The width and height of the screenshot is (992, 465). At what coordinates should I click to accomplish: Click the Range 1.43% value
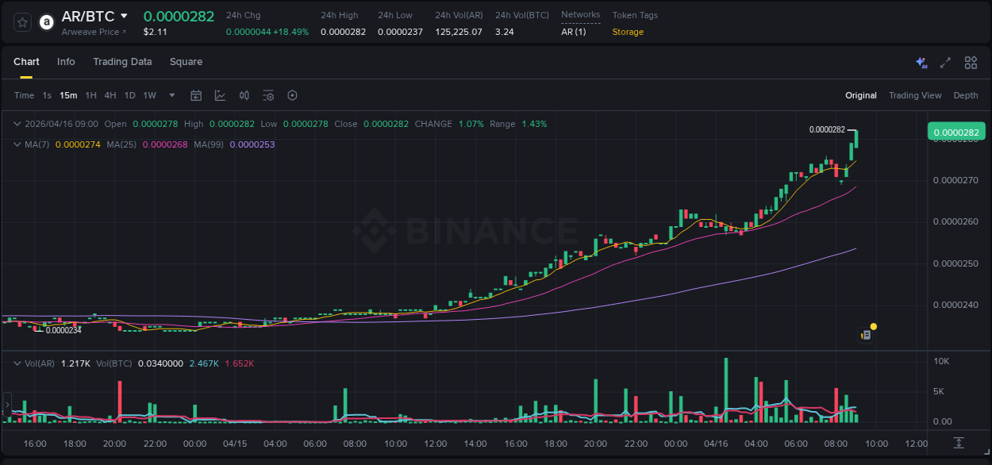(534, 124)
